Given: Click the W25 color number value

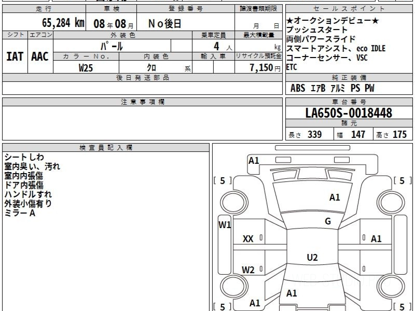Looking at the screenshot, I should tap(86, 68).
